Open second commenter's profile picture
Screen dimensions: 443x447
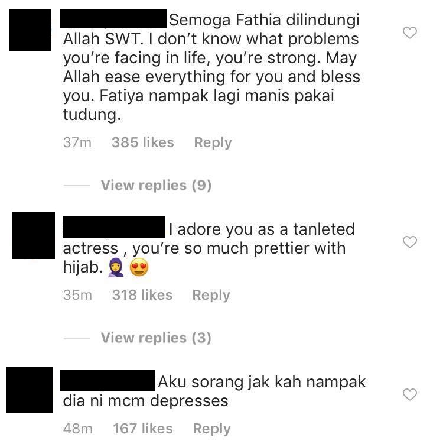33,235
